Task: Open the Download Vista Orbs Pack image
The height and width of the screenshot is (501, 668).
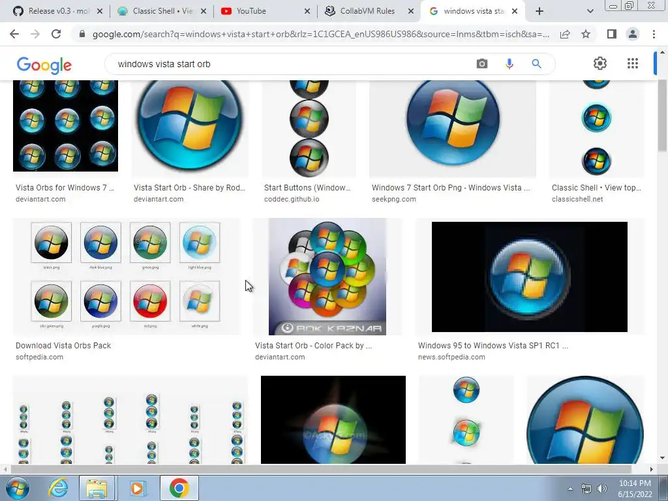Action: tap(127, 277)
